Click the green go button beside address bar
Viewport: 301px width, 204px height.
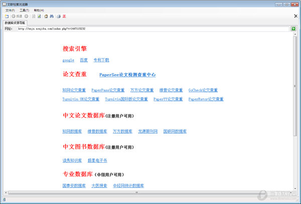[293, 29]
